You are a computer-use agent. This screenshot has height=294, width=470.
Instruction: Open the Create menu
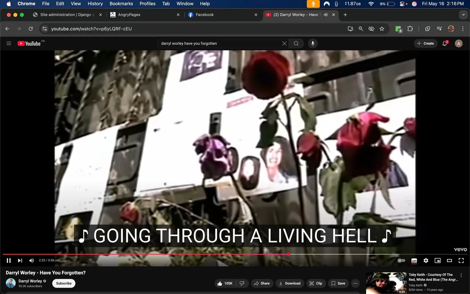[x=425, y=43]
